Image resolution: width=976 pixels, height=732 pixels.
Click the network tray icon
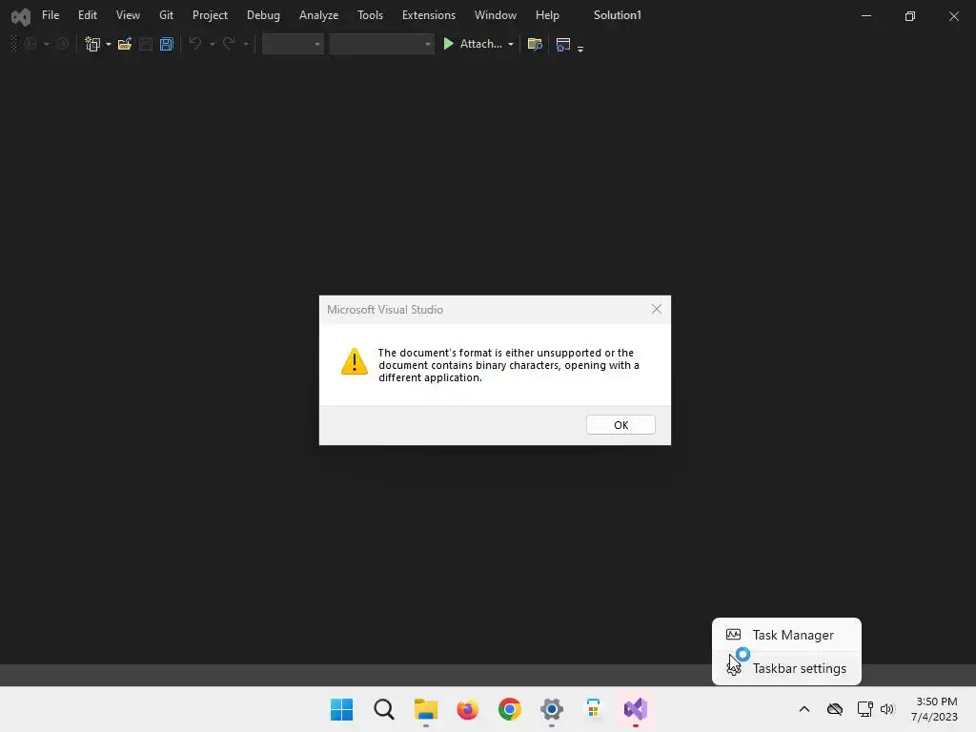(865, 709)
